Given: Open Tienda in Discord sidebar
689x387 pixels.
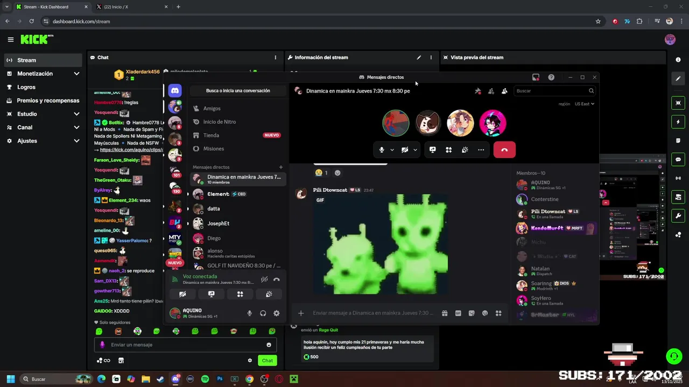Looking at the screenshot, I should 237,135.
